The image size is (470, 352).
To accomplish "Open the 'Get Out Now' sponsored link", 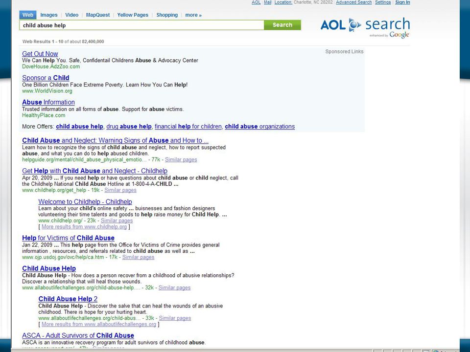I will pos(40,54).
